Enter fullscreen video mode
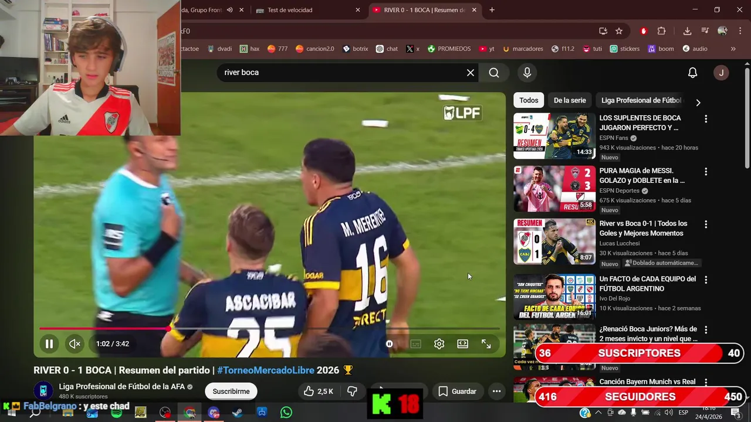The image size is (751, 422). (x=486, y=344)
